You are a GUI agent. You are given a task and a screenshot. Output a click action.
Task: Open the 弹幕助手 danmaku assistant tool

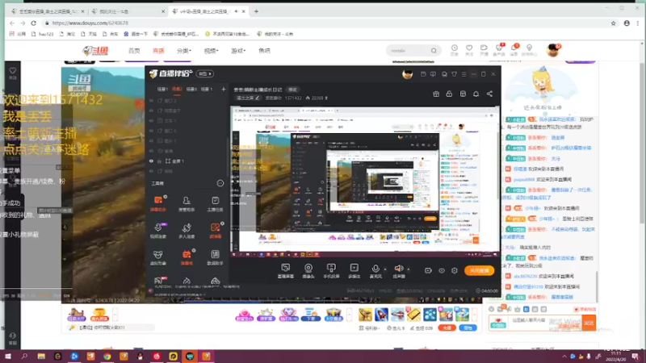(x=158, y=204)
